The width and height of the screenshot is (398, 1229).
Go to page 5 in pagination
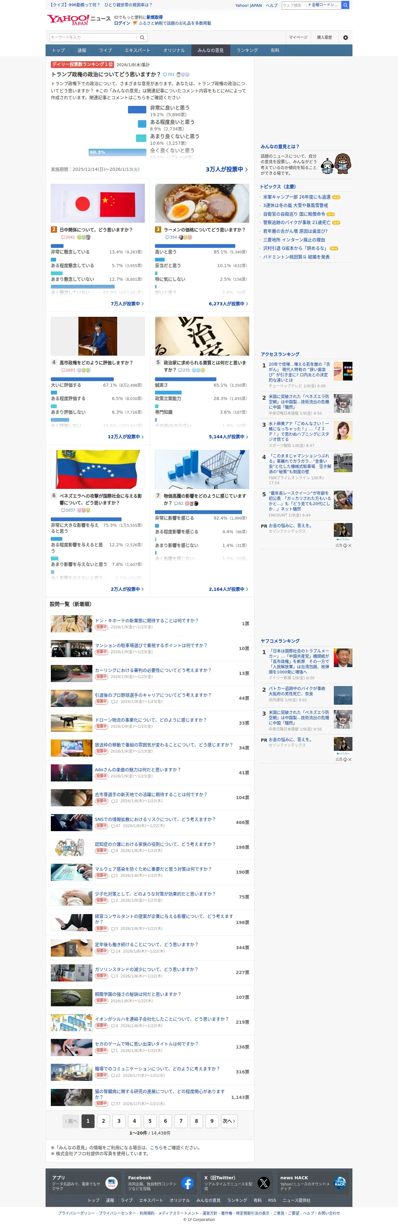tap(150, 1121)
